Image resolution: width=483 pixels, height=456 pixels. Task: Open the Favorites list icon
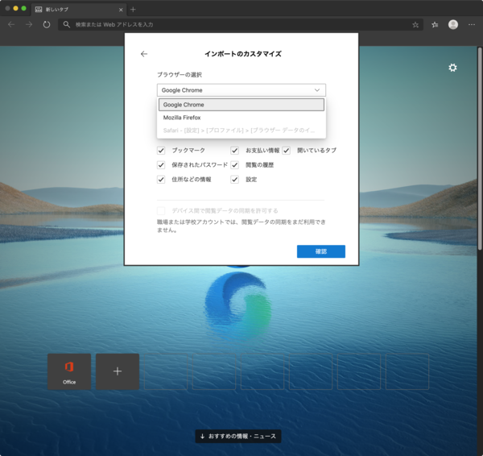435,25
